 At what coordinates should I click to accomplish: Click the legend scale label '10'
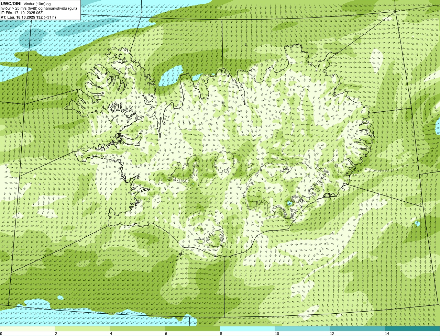point(277,334)
